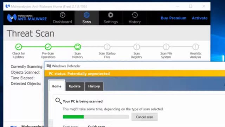Click the magnifier icon beside scanning message
The height and width of the screenshot is (127, 225).
(58, 101)
